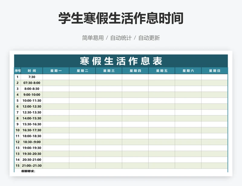Viewport: 242px width, 186px height.
Task: Select 序号 cell for the 16:30-17:30 row
Action: click(x=18, y=130)
